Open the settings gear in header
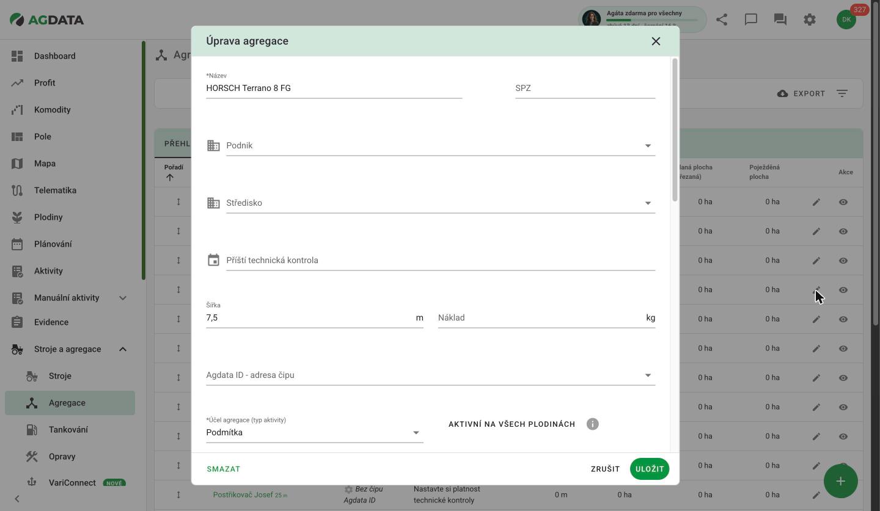Image resolution: width=880 pixels, height=511 pixels. [x=810, y=20]
